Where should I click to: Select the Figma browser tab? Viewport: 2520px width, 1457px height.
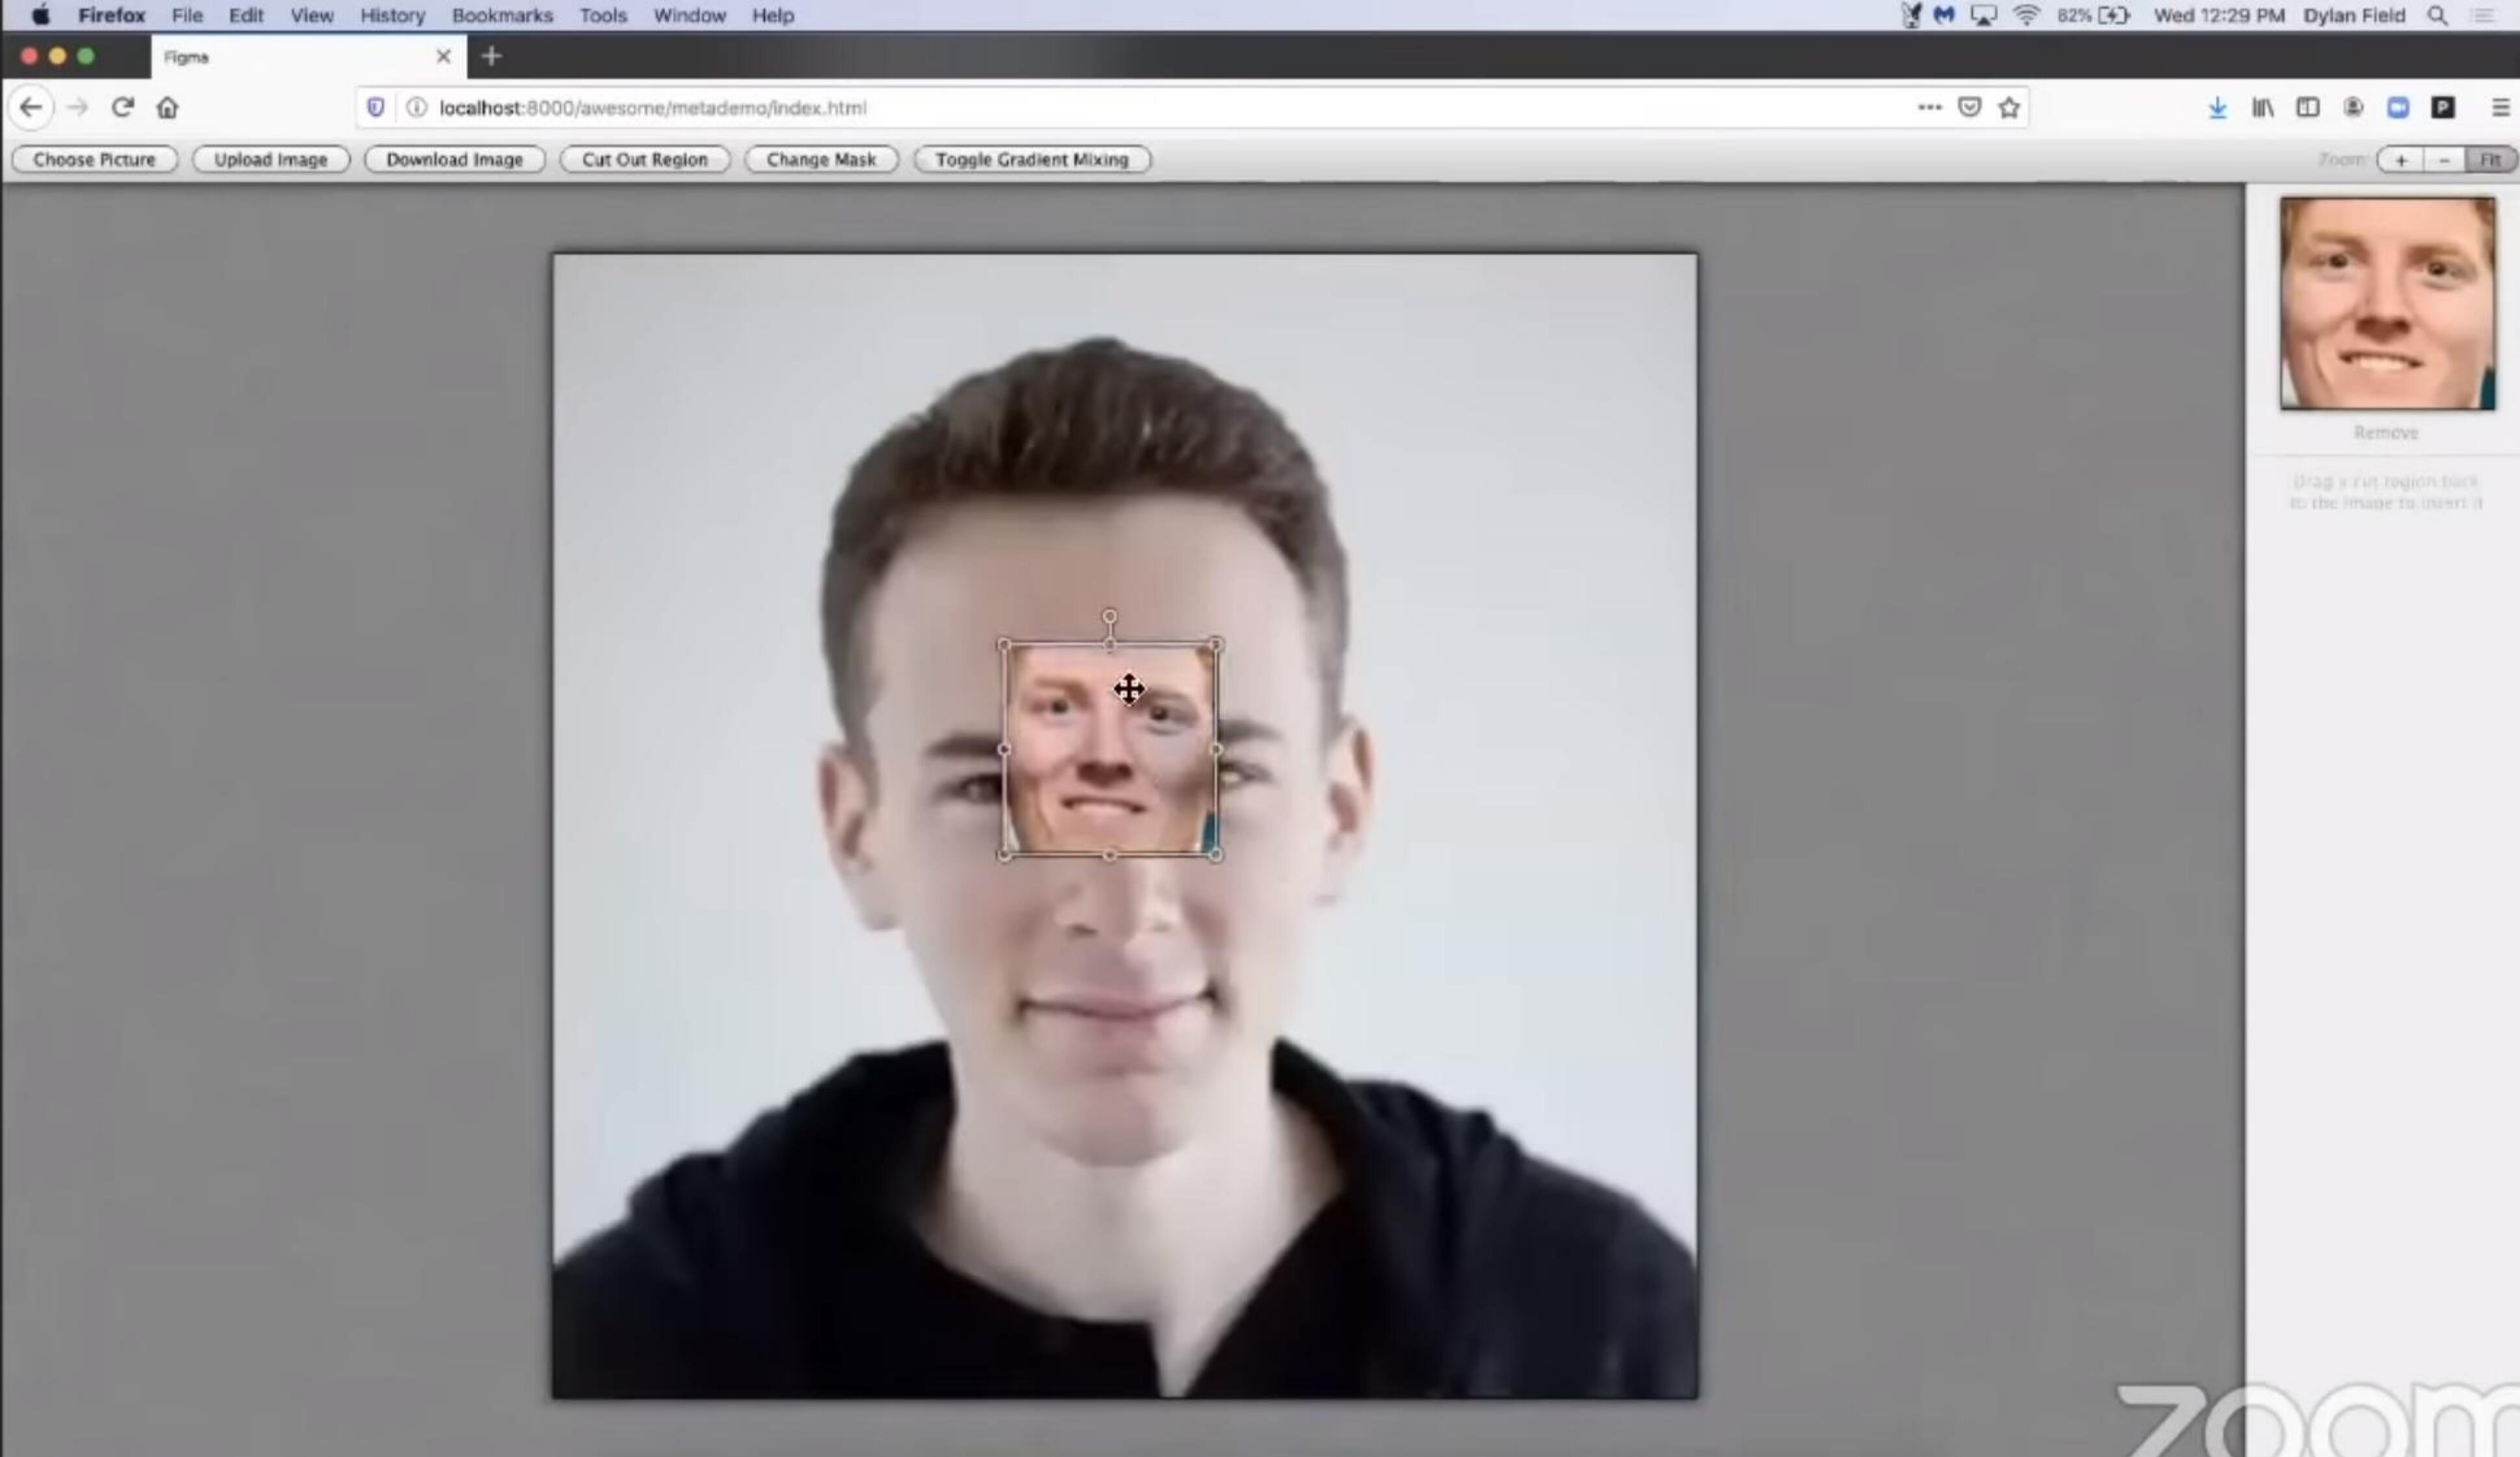(308, 57)
